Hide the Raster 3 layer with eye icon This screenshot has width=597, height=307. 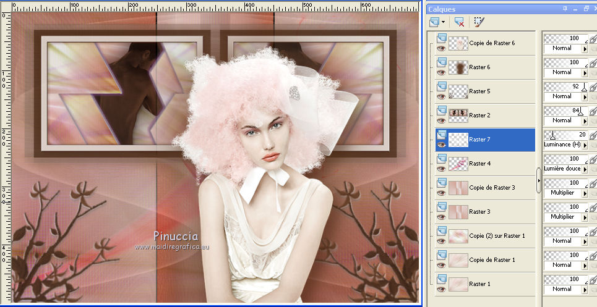pos(441,217)
